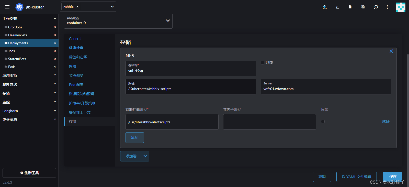Click the 保存 save button
The image size is (409, 187).
(392, 177)
